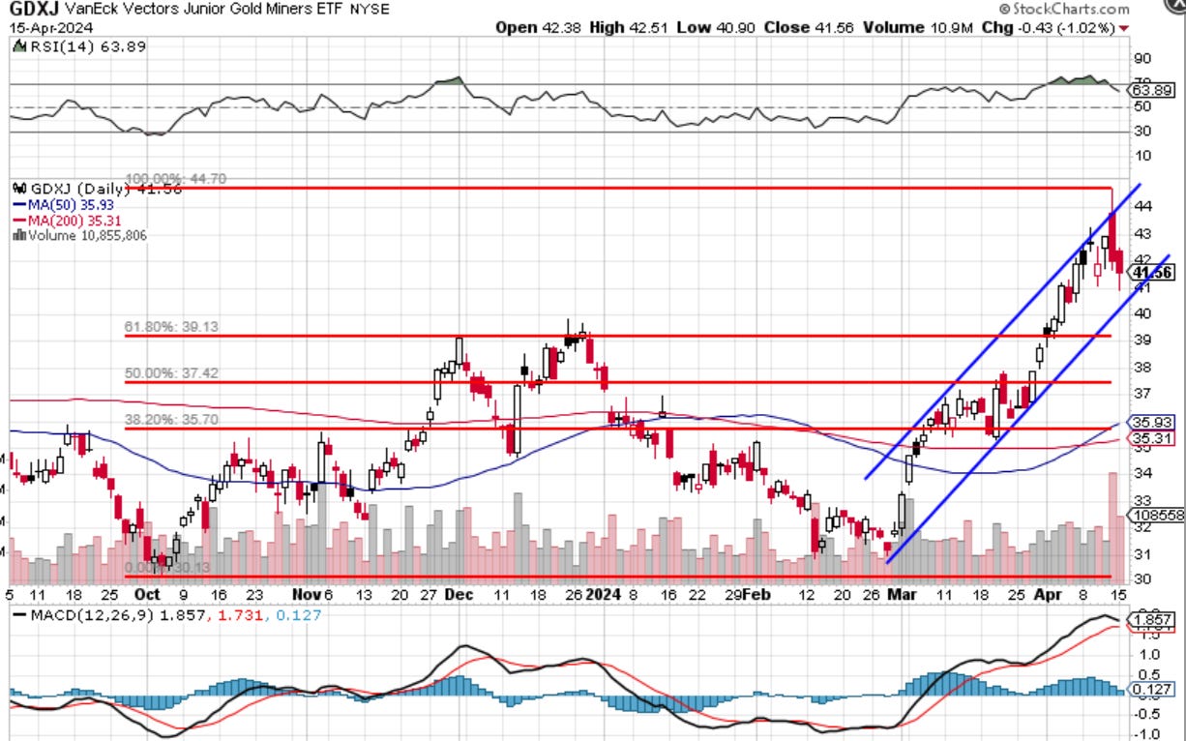
Task: Click the last price tag 41.56 on price axis
Action: point(1153,273)
